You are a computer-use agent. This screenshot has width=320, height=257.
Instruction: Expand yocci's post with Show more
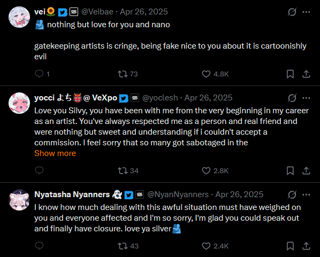pyautogui.click(x=55, y=153)
